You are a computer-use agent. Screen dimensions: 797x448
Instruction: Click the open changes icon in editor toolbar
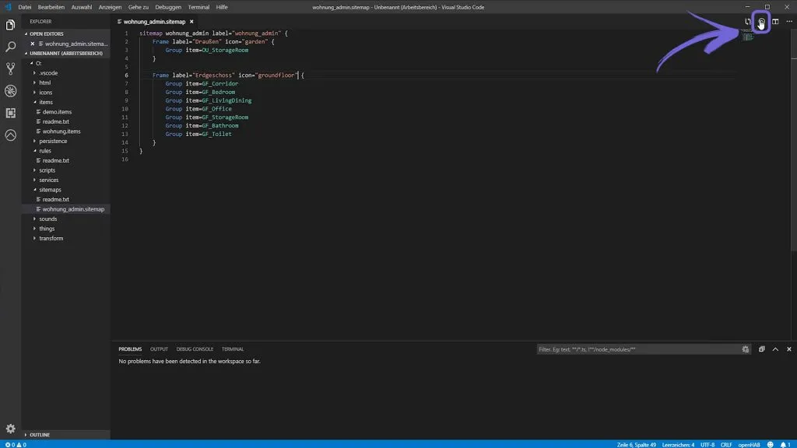(x=747, y=21)
